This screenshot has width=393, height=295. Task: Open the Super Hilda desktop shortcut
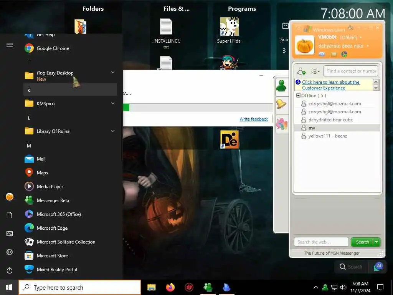tap(229, 31)
